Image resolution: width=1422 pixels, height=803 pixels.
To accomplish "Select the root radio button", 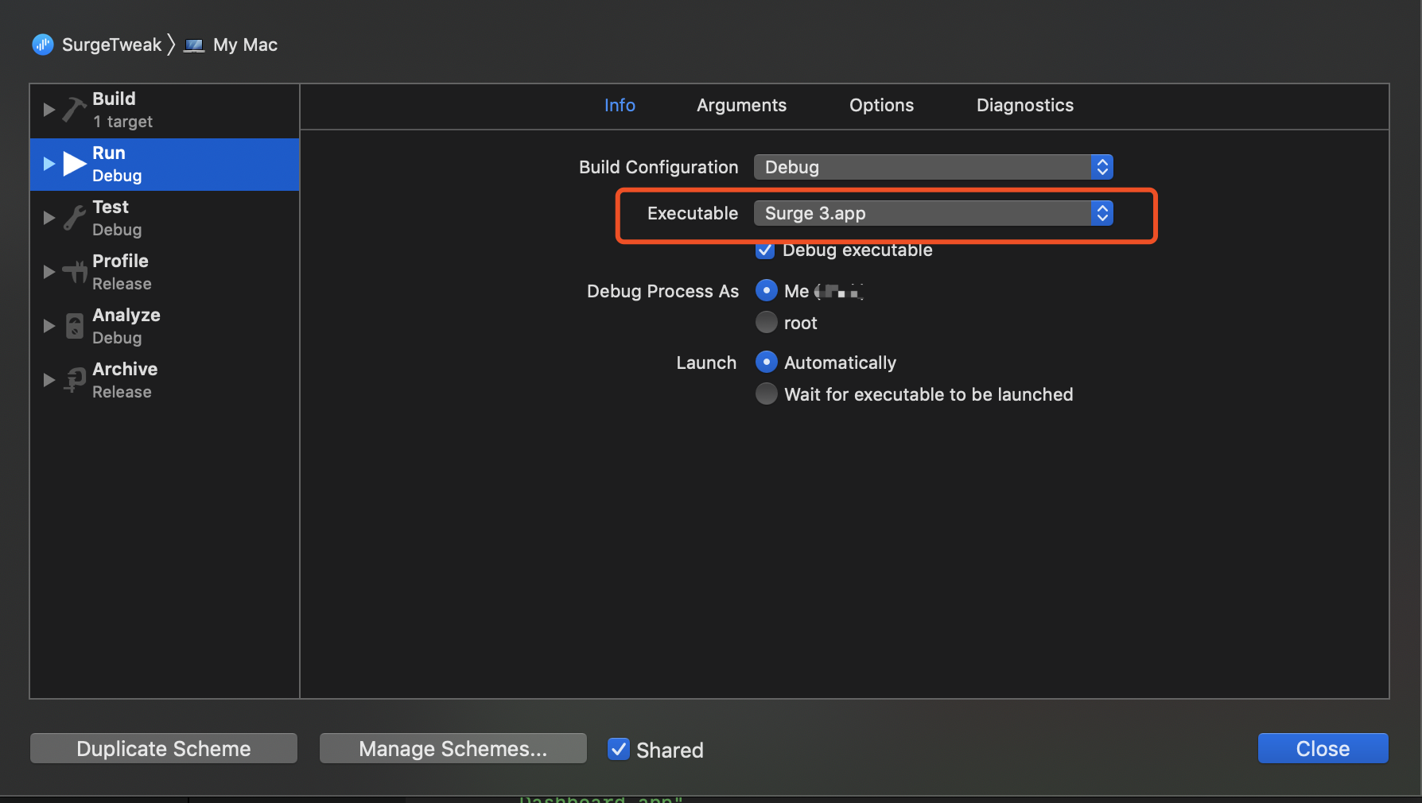I will [766, 322].
